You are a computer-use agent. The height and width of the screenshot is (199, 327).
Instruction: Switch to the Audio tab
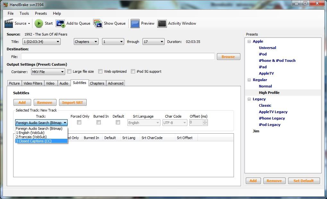(x=64, y=83)
